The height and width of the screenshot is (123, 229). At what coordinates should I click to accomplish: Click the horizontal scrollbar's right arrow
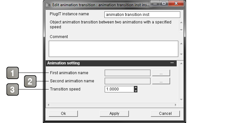pos(176,105)
